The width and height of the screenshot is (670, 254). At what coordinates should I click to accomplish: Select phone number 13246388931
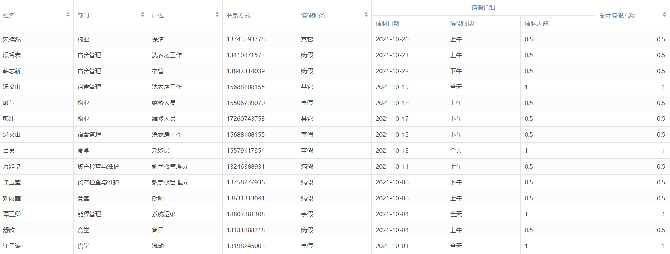[246, 167]
